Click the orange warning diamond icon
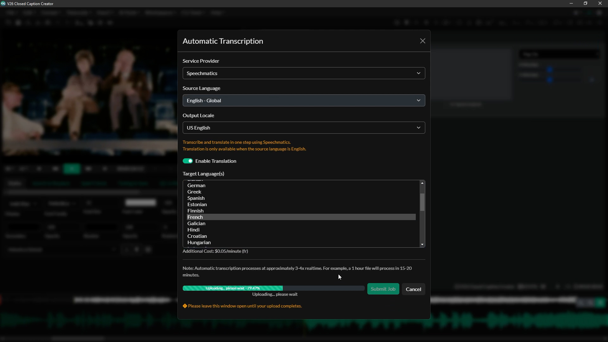608x342 pixels. (x=185, y=306)
